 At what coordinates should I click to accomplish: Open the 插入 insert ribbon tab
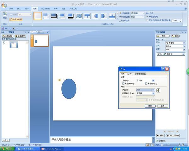[x=19, y=8]
